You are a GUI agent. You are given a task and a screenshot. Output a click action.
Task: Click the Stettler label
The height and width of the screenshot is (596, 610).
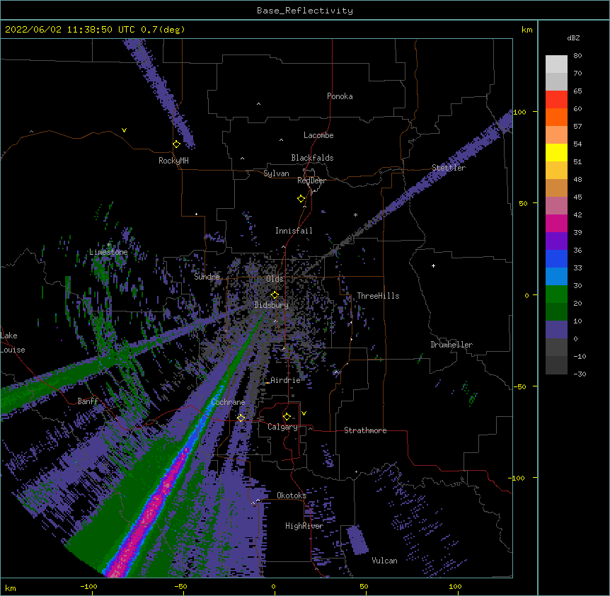pos(449,168)
